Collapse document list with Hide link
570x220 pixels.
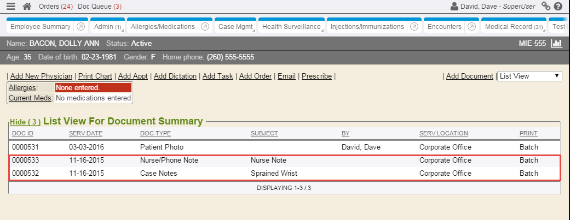click(25, 122)
